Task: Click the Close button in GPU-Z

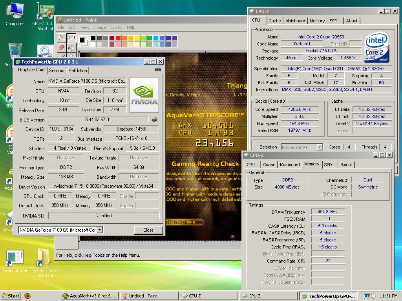Action: pyautogui.click(x=148, y=230)
